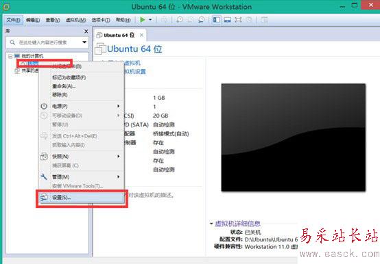Open the 文件(F) menu
Image resolution: width=380 pixels, height=264 pixels.
(x=13, y=20)
